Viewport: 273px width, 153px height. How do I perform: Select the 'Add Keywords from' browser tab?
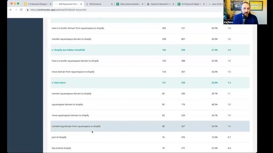pyautogui.click(x=68, y=4)
